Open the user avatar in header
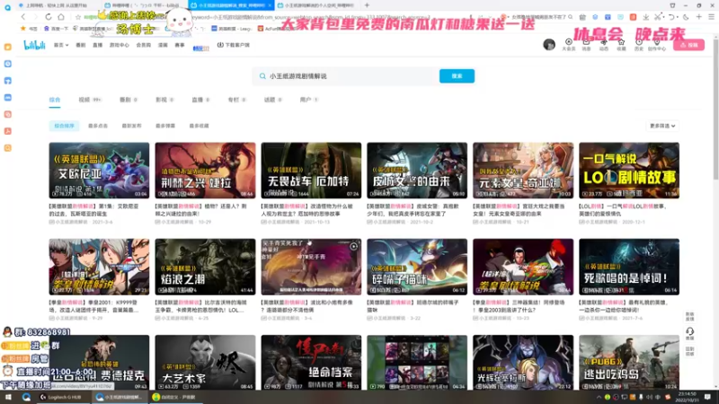This screenshot has width=719, height=404. pyautogui.click(x=549, y=44)
